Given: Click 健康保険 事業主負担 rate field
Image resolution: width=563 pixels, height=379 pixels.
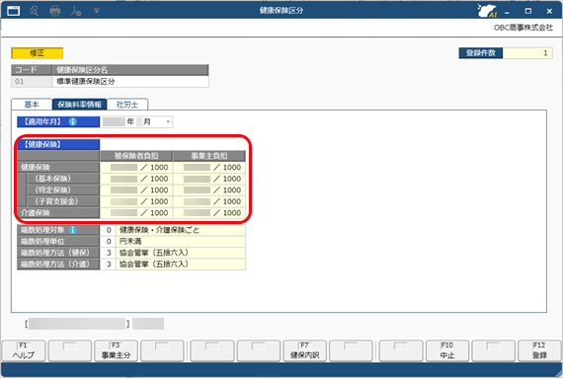Looking at the screenshot, I should (209, 167).
